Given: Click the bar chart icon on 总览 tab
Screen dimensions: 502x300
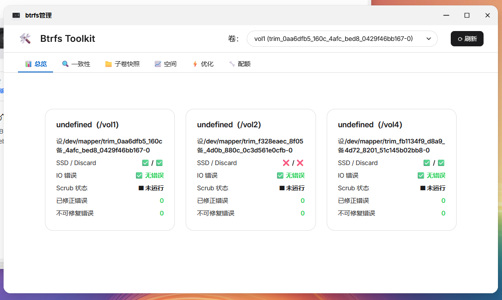Looking at the screenshot, I should (28, 64).
